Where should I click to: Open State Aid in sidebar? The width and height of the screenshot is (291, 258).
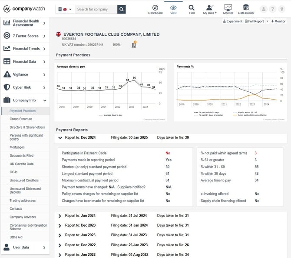click(16, 237)
